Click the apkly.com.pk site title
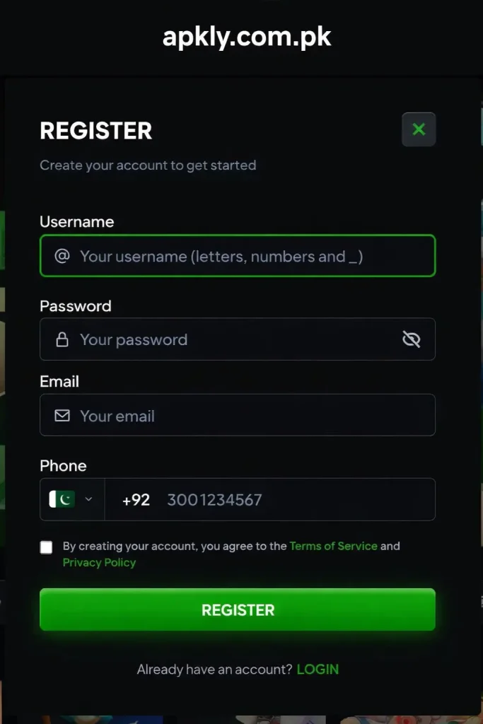The width and height of the screenshot is (483, 724). [247, 37]
